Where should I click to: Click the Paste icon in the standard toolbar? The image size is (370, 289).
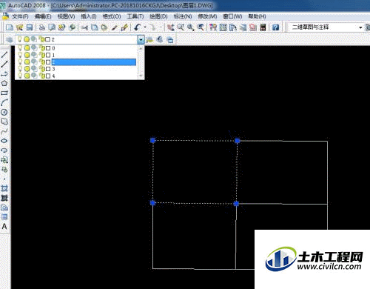(104, 27)
